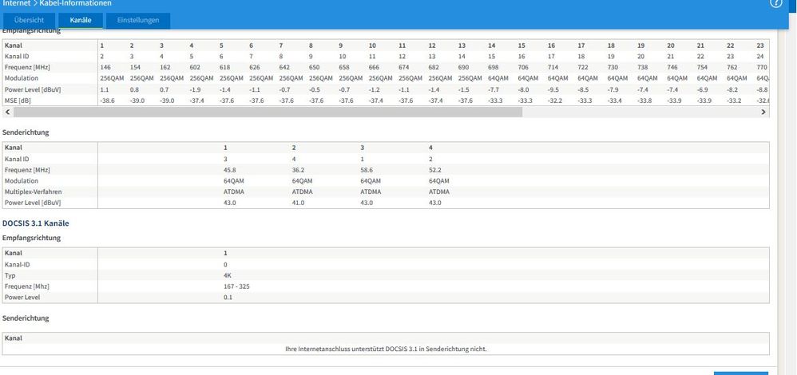Click the horizontal scrollbar thumb under the table
Viewport: 797px width, 375px height.
(268, 112)
